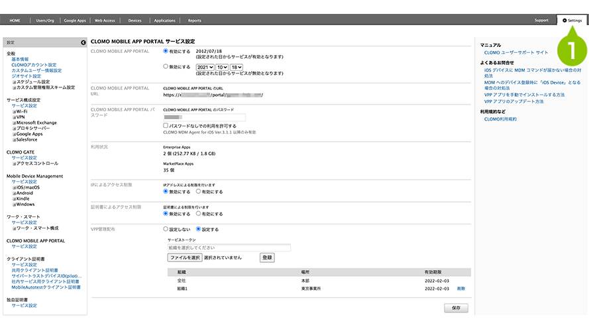This screenshot has width=589, height=331.
Task: Open the Reports menu tab
Action: click(195, 21)
